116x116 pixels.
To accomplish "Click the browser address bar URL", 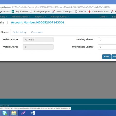I will 55,7.
